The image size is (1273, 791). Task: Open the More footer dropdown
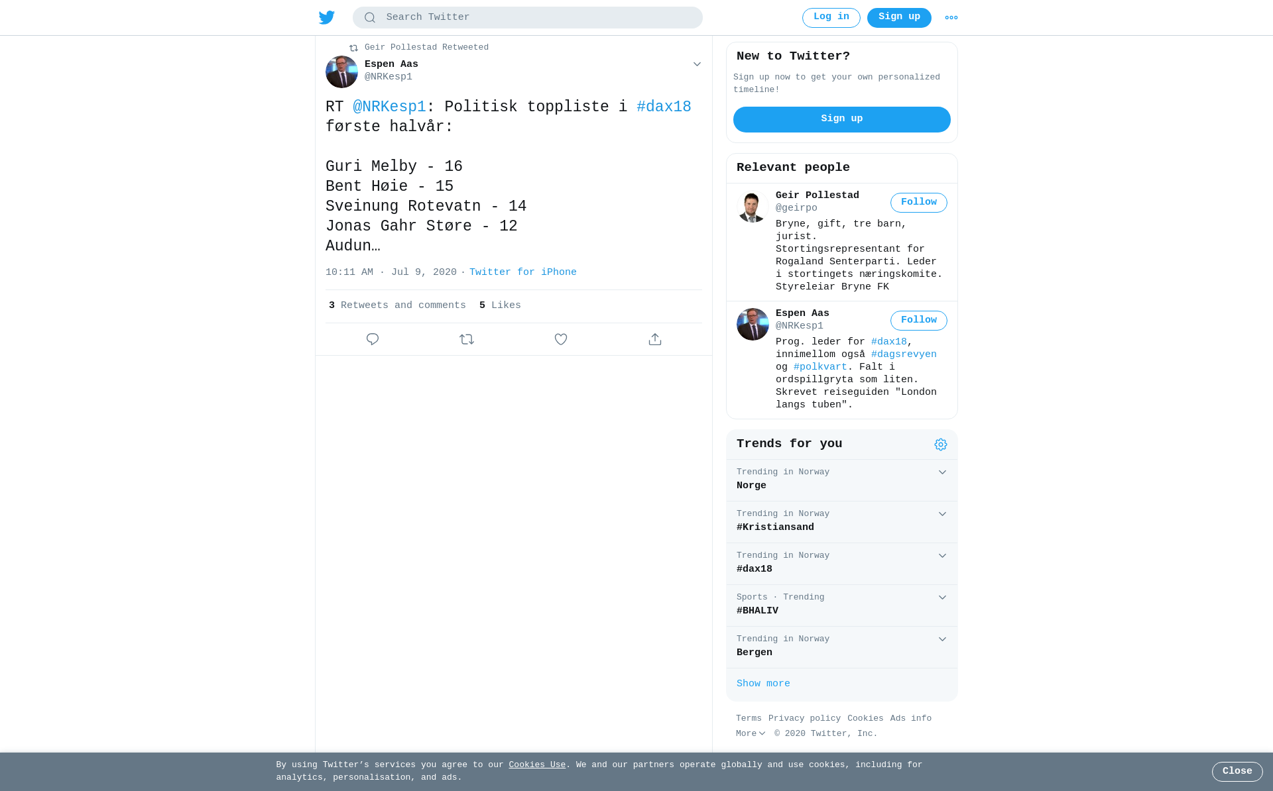(x=751, y=734)
